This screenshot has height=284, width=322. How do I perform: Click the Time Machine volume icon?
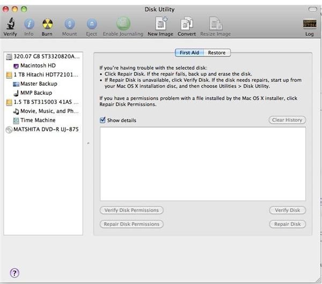coord(16,121)
